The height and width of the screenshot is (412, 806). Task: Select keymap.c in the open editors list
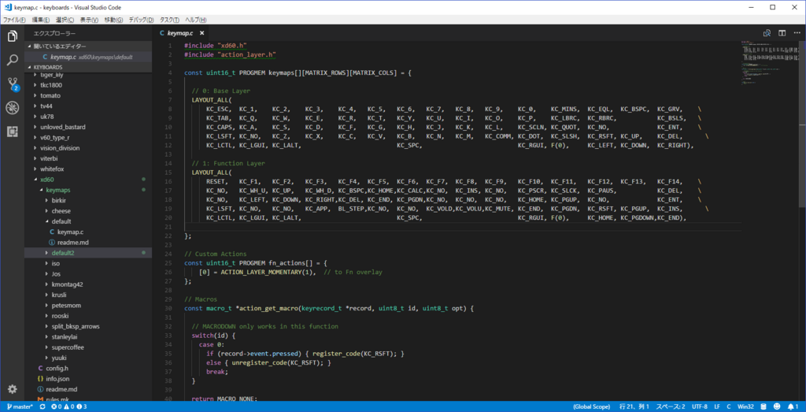click(88, 57)
